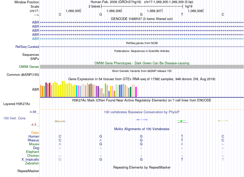The image size is (244, 177).
Task: Open the Layered H3K27Ac track label
Action: click(x=17, y=104)
